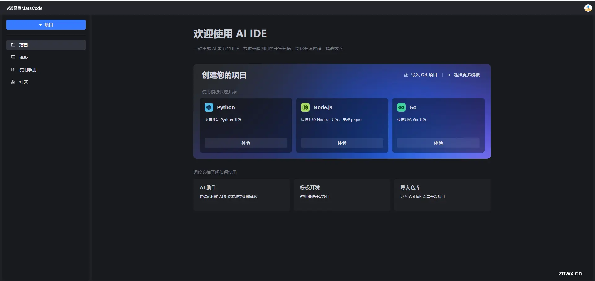Image resolution: width=595 pixels, height=281 pixels.
Task: Open the 导入仓库 documentation card
Action: point(443,195)
